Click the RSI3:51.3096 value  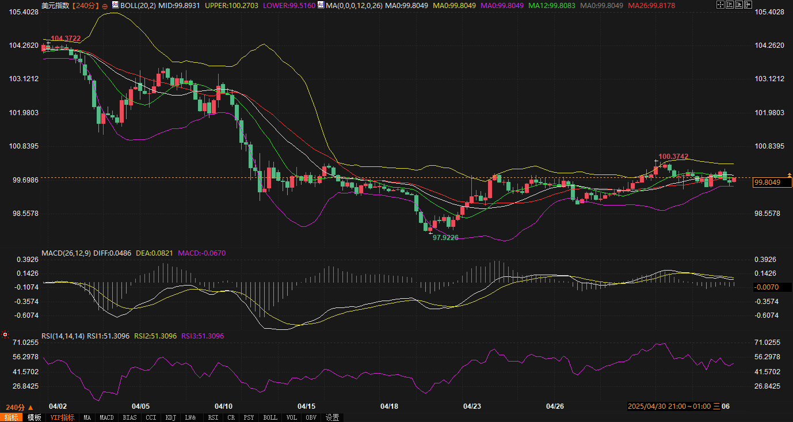click(x=203, y=336)
